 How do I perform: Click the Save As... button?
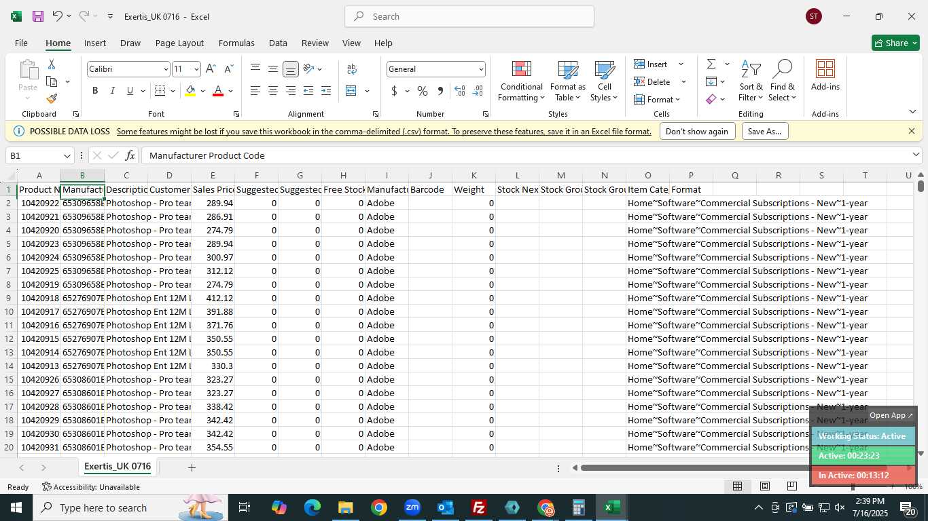pyautogui.click(x=765, y=131)
